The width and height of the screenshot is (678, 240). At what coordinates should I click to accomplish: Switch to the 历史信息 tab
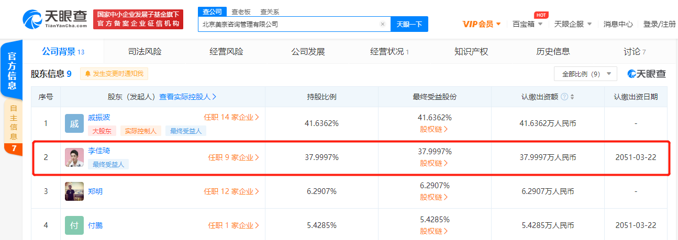click(553, 52)
